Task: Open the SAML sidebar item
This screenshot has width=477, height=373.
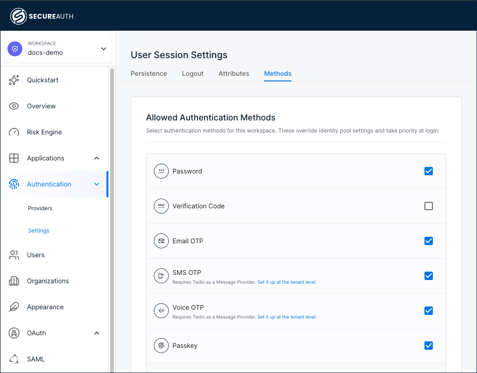Action: click(36, 359)
